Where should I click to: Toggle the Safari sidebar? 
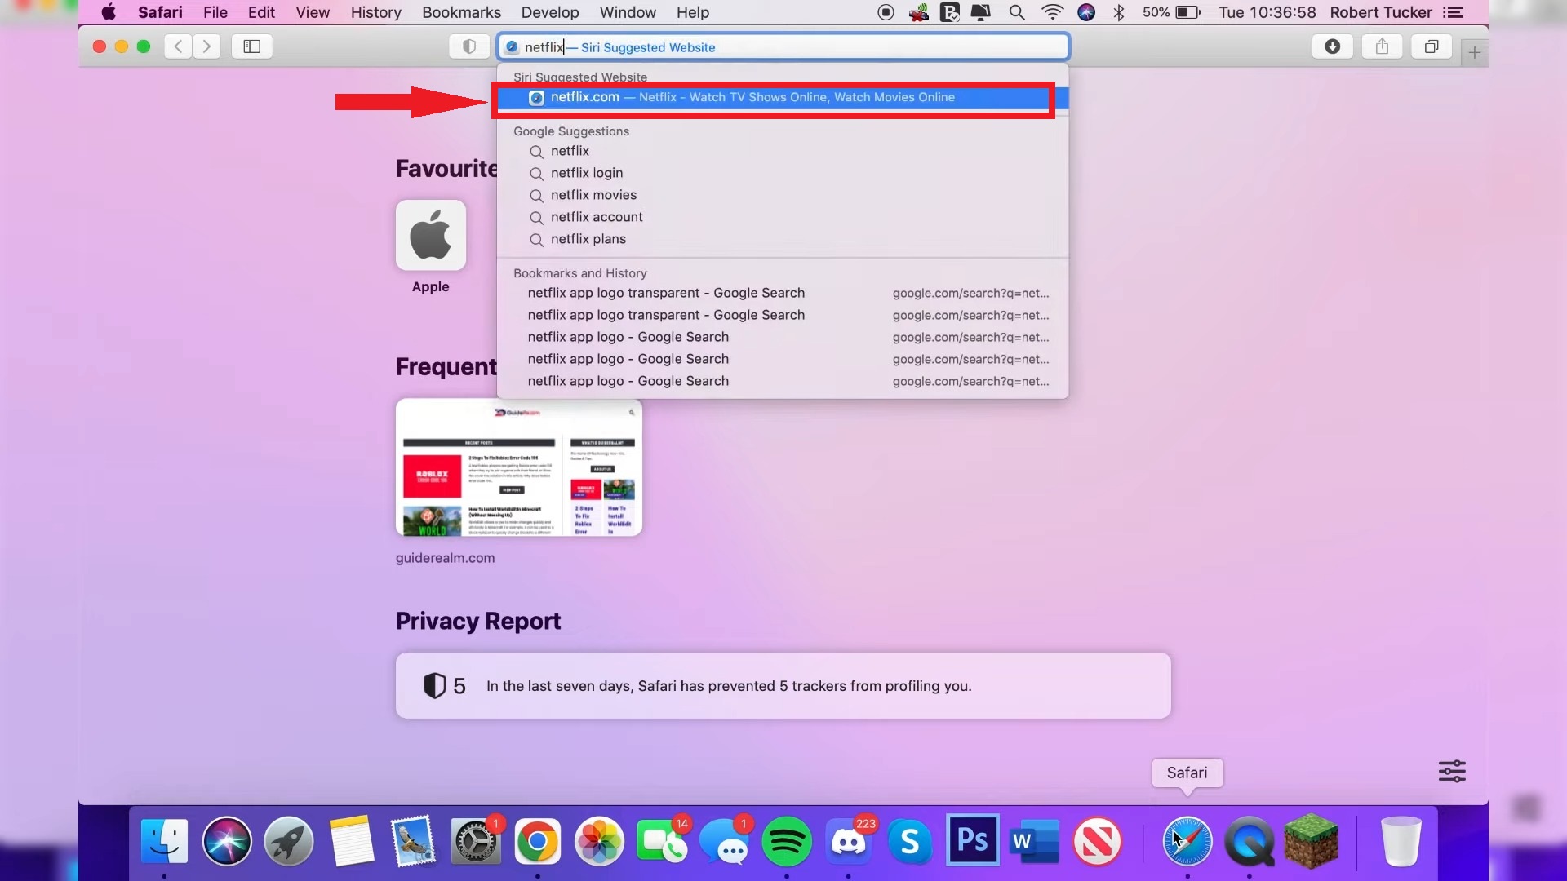tap(251, 46)
